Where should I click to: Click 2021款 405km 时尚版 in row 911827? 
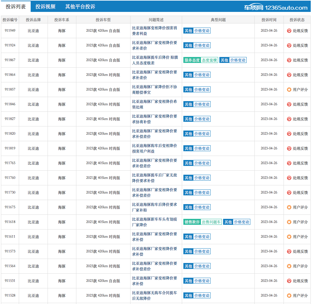click(x=103, y=119)
